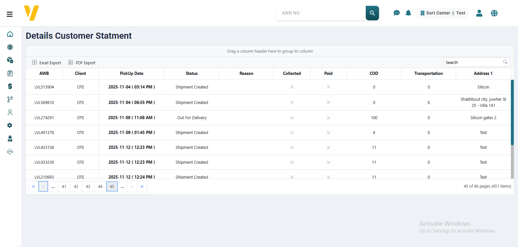Image resolution: width=518 pixels, height=247 pixels.
Task: Export table with Excel Export
Action: click(x=47, y=63)
